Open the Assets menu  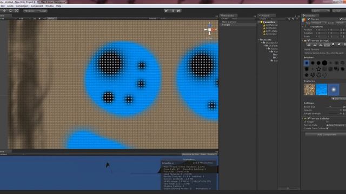pyautogui.click(x=10, y=6)
